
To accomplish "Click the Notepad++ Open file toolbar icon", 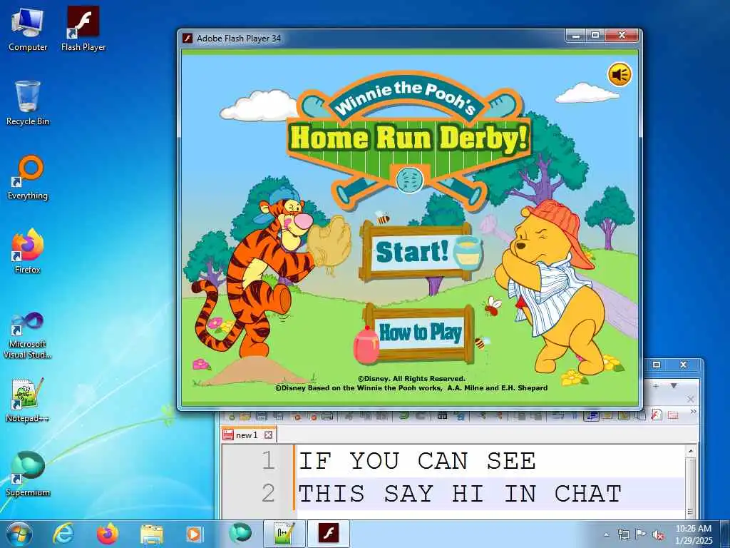I will pos(246,415).
